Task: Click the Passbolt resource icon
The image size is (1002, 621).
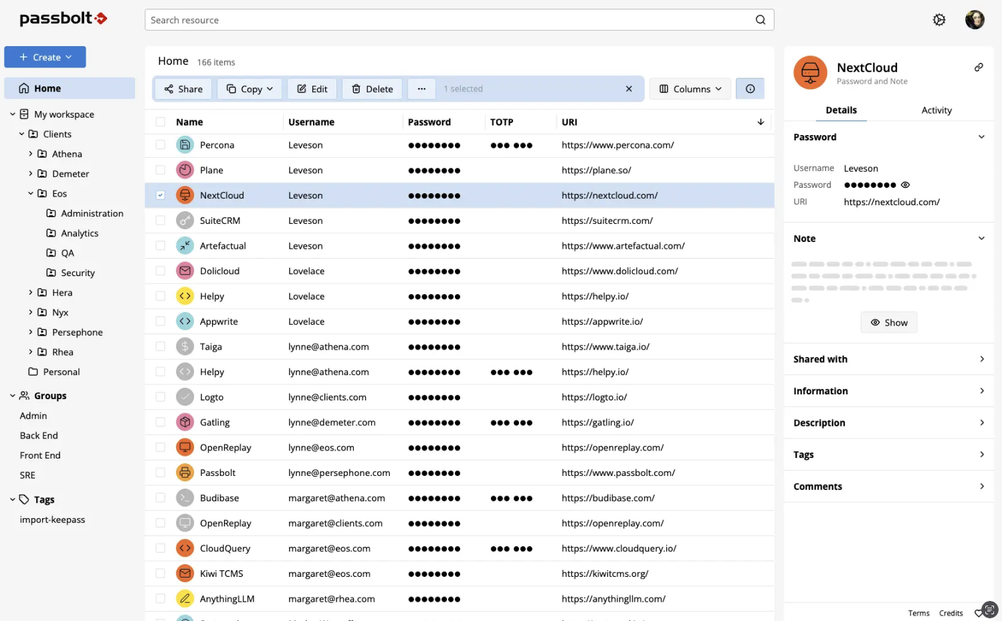Action: pos(185,473)
